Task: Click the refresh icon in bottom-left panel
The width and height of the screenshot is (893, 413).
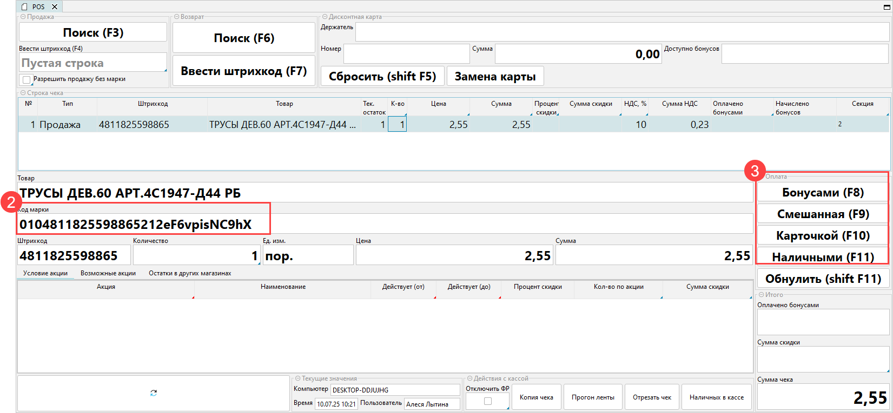Action: [x=154, y=393]
